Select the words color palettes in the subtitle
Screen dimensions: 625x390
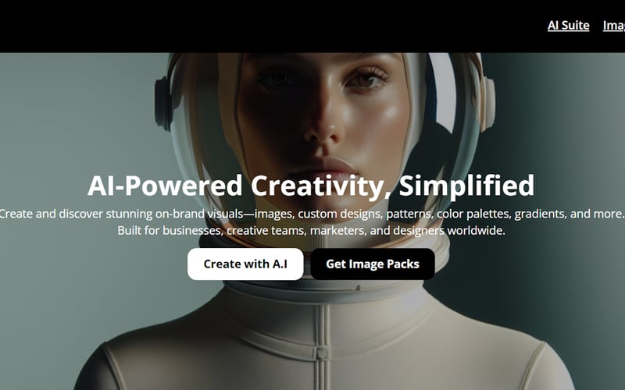(x=474, y=214)
